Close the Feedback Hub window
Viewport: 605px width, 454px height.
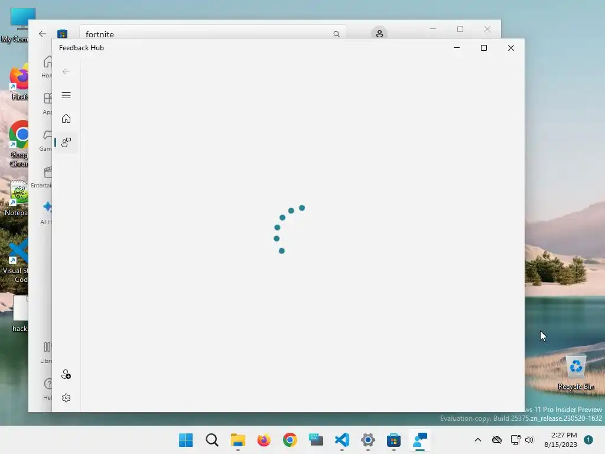[x=511, y=48]
